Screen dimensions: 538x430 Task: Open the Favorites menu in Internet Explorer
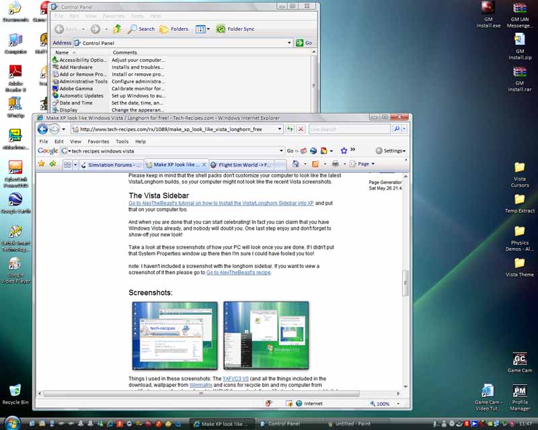point(98,142)
